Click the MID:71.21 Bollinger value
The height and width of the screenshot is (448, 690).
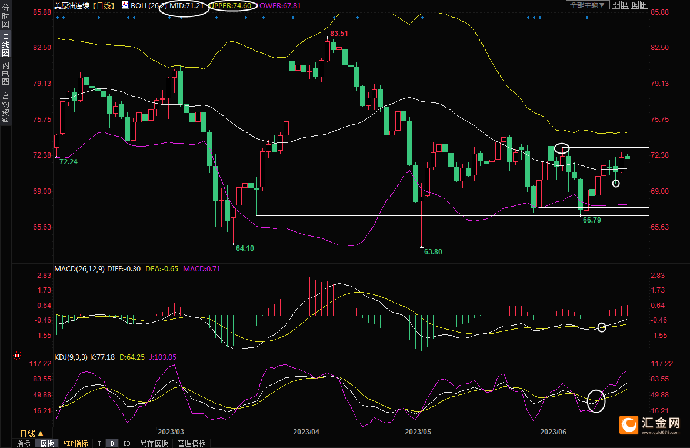pyautogui.click(x=187, y=6)
